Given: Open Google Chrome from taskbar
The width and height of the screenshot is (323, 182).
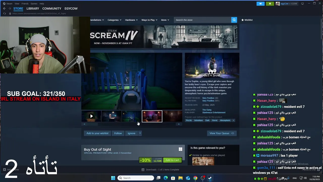Looking at the screenshot, I should [x=195, y=178].
